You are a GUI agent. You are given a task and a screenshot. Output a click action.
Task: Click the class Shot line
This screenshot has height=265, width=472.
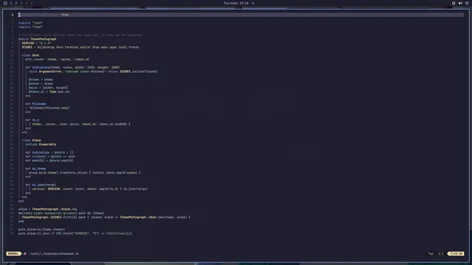30,55
